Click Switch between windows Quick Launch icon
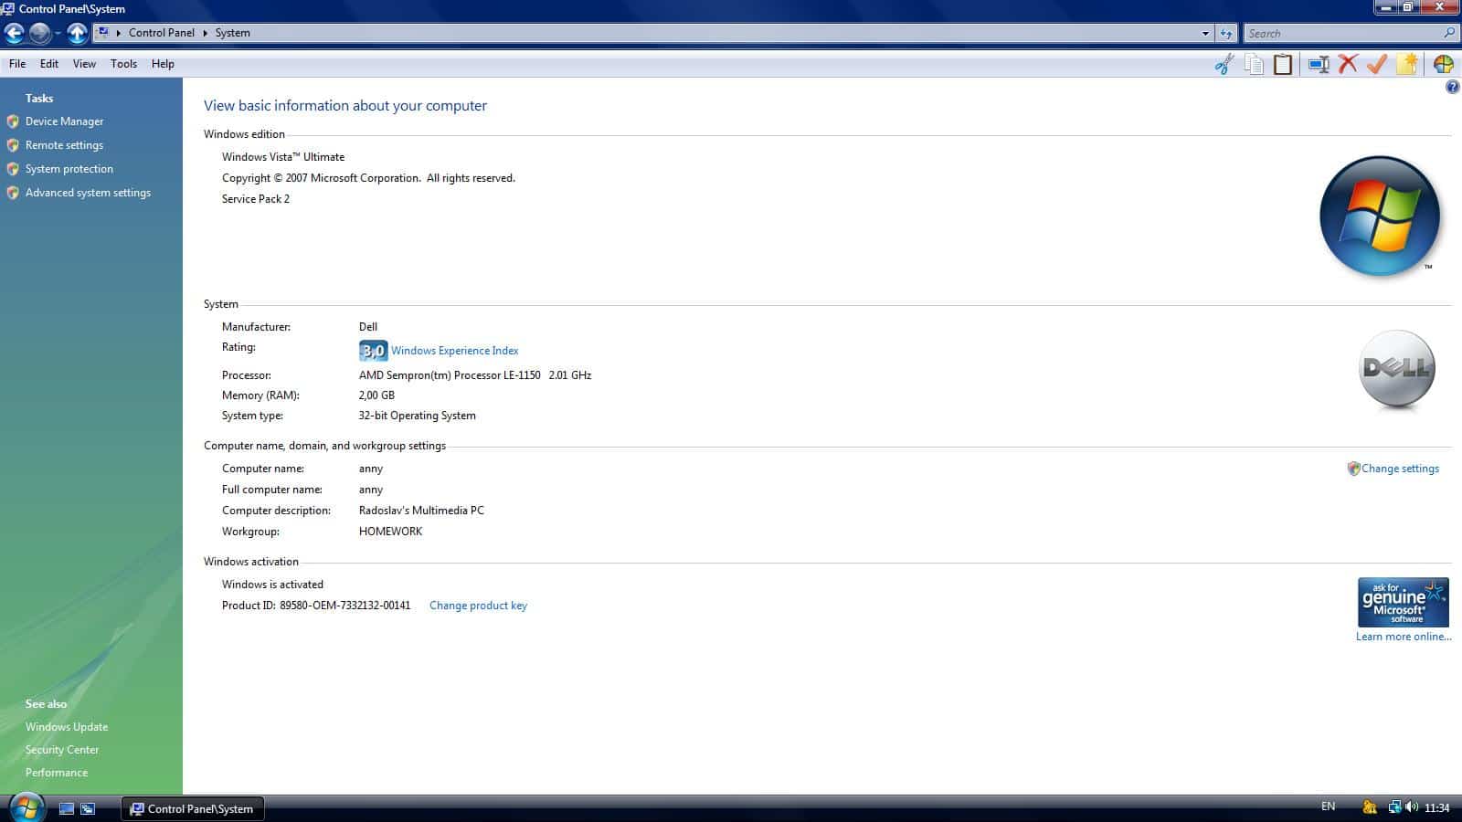Image resolution: width=1462 pixels, height=822 pixels. [88, 808]
